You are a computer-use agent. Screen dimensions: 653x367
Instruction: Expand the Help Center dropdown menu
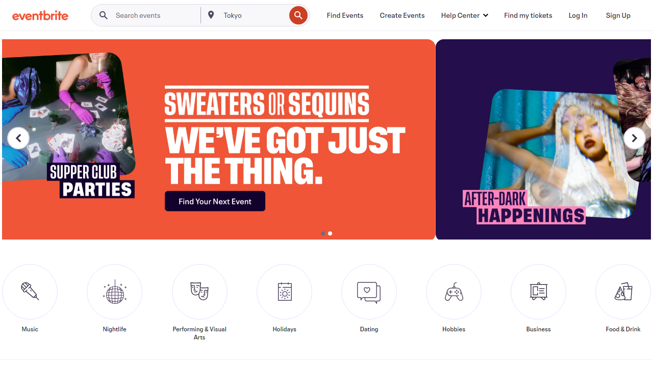pyautogui.click(x=464, y=15)
